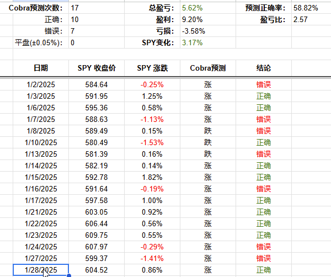Select the 盈利 value 9.20%
Screen dimensions: 331x277
pyautogui.click(x=208, y=20)
